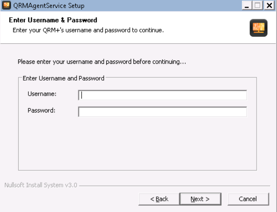Click the Nullsoft Install System v3.0 text
The height and width of the screenshot is (212, 277).
tap(41, 185)
